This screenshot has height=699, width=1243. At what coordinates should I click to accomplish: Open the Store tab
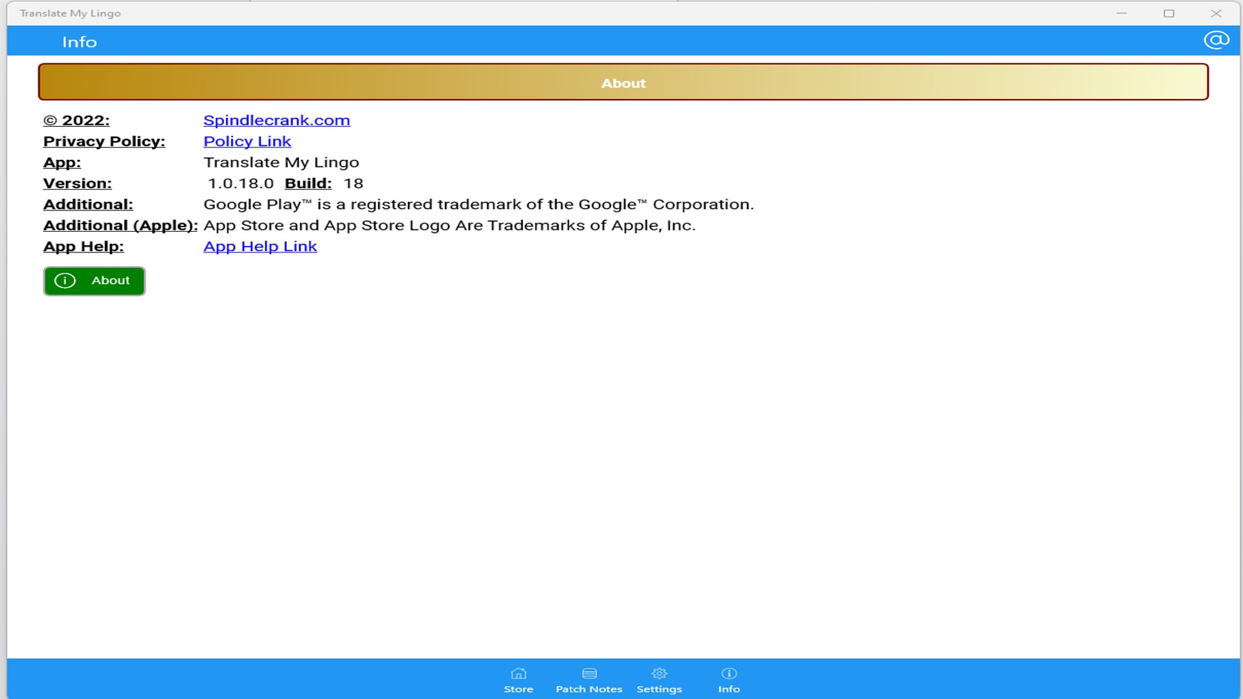[519, 680]
